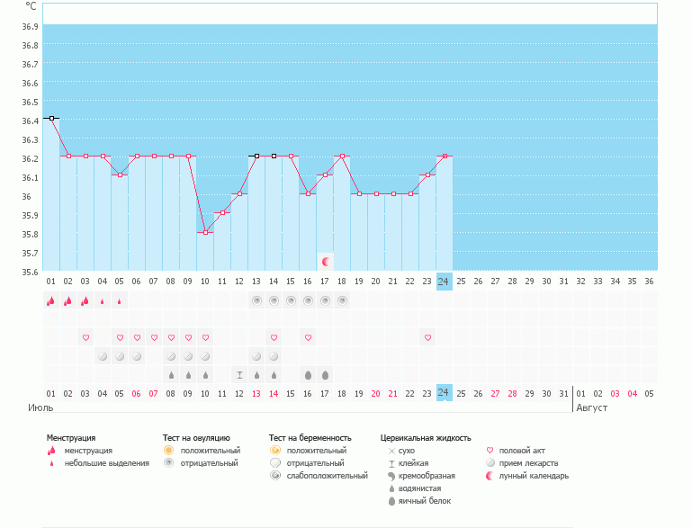The width and height of the screenshot is (692, 528).
Task: Select the lowest temperature point on day 10
Action: (x=205, y=232)
